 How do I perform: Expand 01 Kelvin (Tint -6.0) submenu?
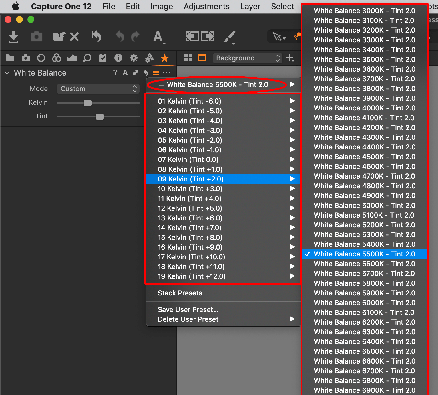coord(223,101)
